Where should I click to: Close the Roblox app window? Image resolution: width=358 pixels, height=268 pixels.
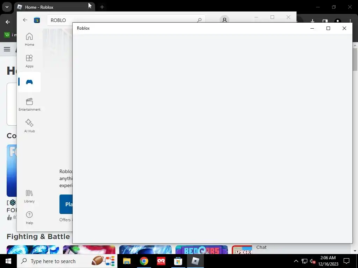pos(344,28)
